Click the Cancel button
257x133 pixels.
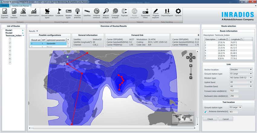coord(226,119)
